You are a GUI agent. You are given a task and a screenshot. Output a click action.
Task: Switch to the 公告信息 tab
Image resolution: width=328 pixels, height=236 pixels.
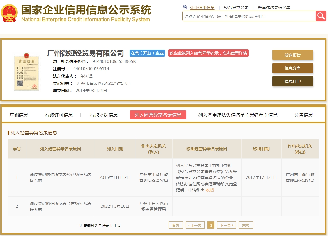(x=304, y=115)
